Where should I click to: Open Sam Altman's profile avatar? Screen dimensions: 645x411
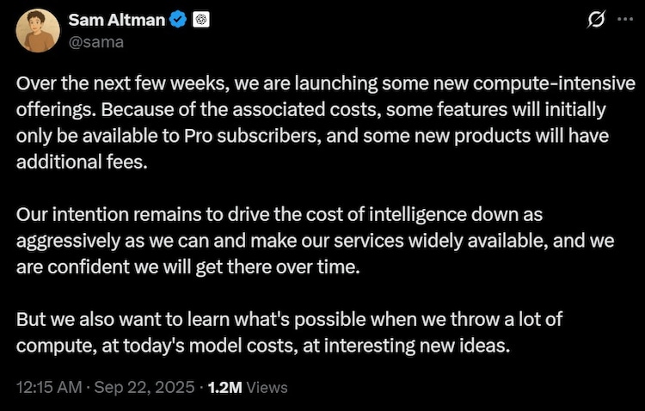38,30
